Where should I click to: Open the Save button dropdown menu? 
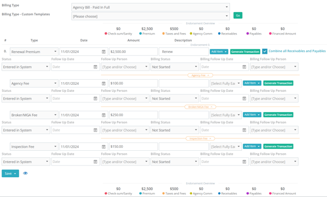pyautogui.click(x=15, y=174)
